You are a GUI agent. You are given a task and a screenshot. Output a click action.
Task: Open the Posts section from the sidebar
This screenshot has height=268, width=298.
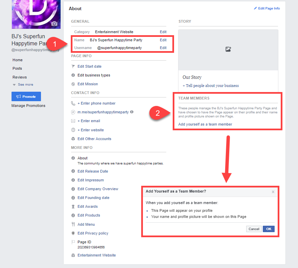pyautogui.click(x=17, y=68)
